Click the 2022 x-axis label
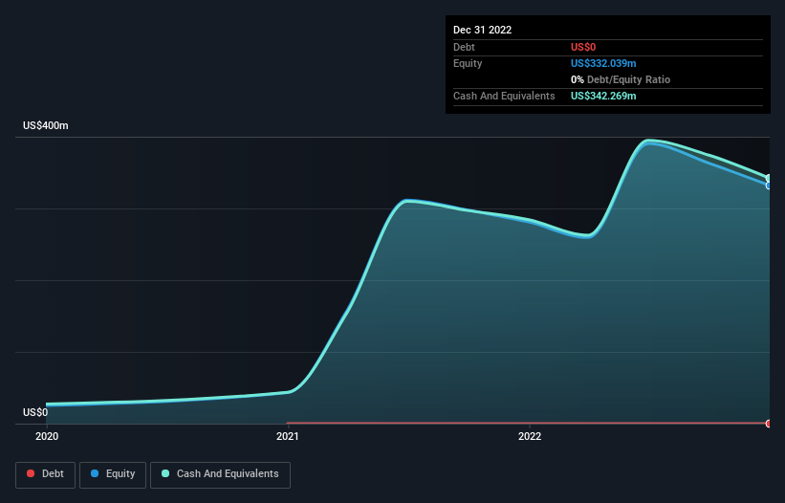The image size is (785, 503). pyautogui.click(x=530, y=436)
